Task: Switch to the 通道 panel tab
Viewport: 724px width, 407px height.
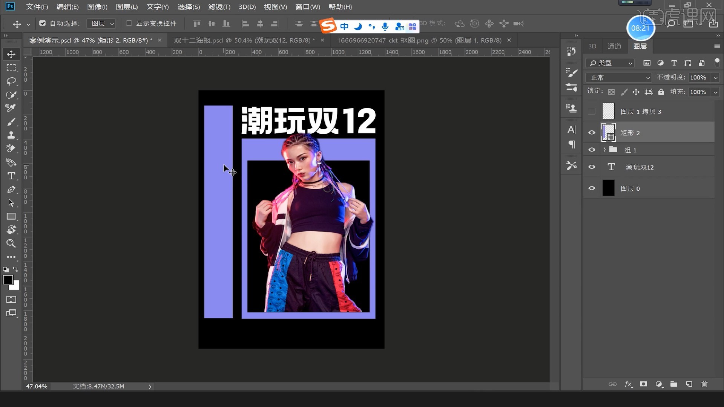Action: pyautogui.click(x=614, y=46)
